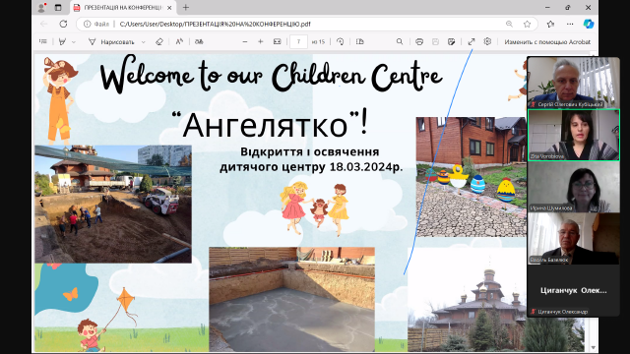Open a new browser tab
Image resolution: width=630 pixels, height=354 pixels.
pyautogui.click(x=186, y=7)
